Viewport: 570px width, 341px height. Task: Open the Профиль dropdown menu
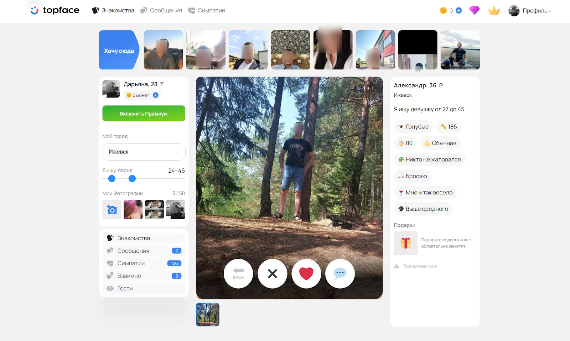pyautogui.click(x=530, y=11)
